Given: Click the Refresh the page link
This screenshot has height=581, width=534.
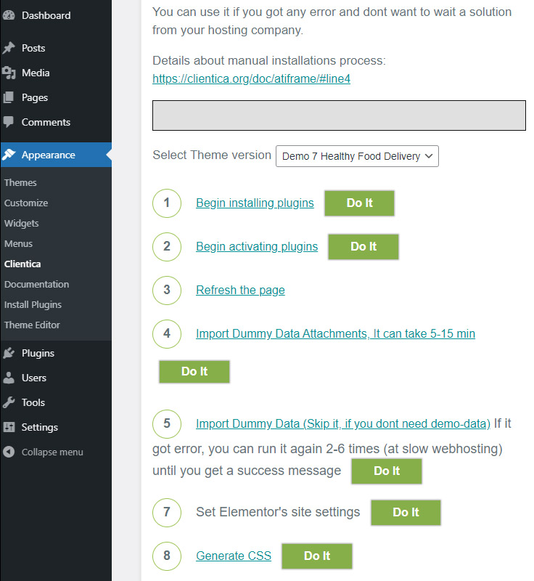Looking at the screenshot, I should point(240,290).
